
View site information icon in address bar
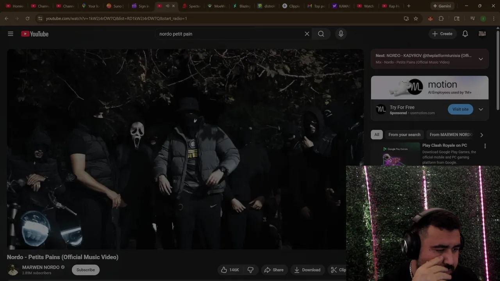pos(39,18)
